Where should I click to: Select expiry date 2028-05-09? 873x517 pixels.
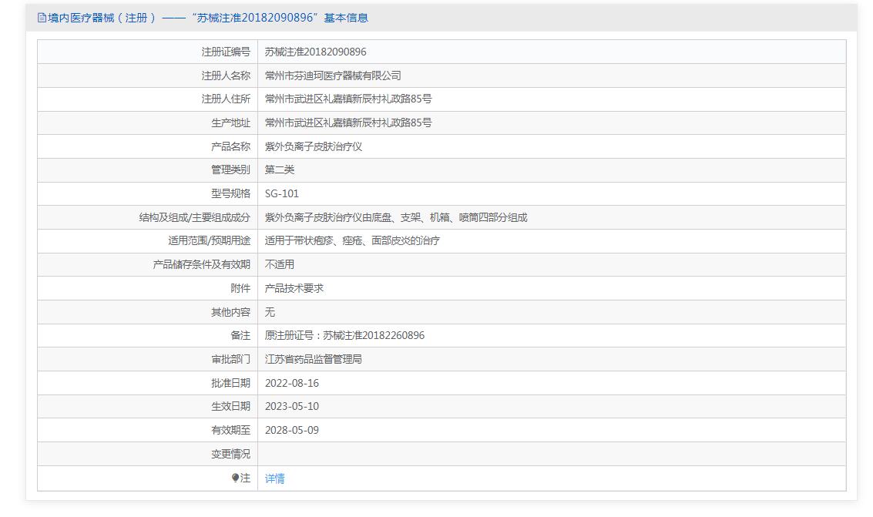coord(292,430)
